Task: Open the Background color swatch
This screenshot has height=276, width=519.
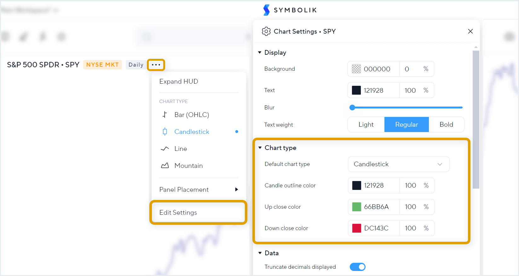Action: 356,69
